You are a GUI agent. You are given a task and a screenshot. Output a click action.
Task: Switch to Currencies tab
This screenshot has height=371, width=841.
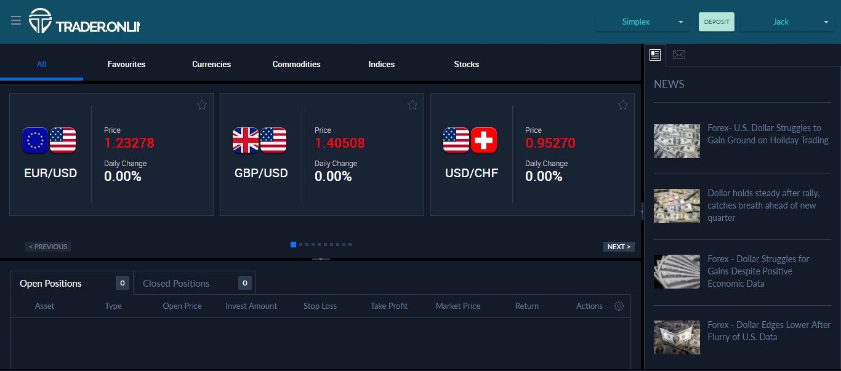[x=211, y=64]
